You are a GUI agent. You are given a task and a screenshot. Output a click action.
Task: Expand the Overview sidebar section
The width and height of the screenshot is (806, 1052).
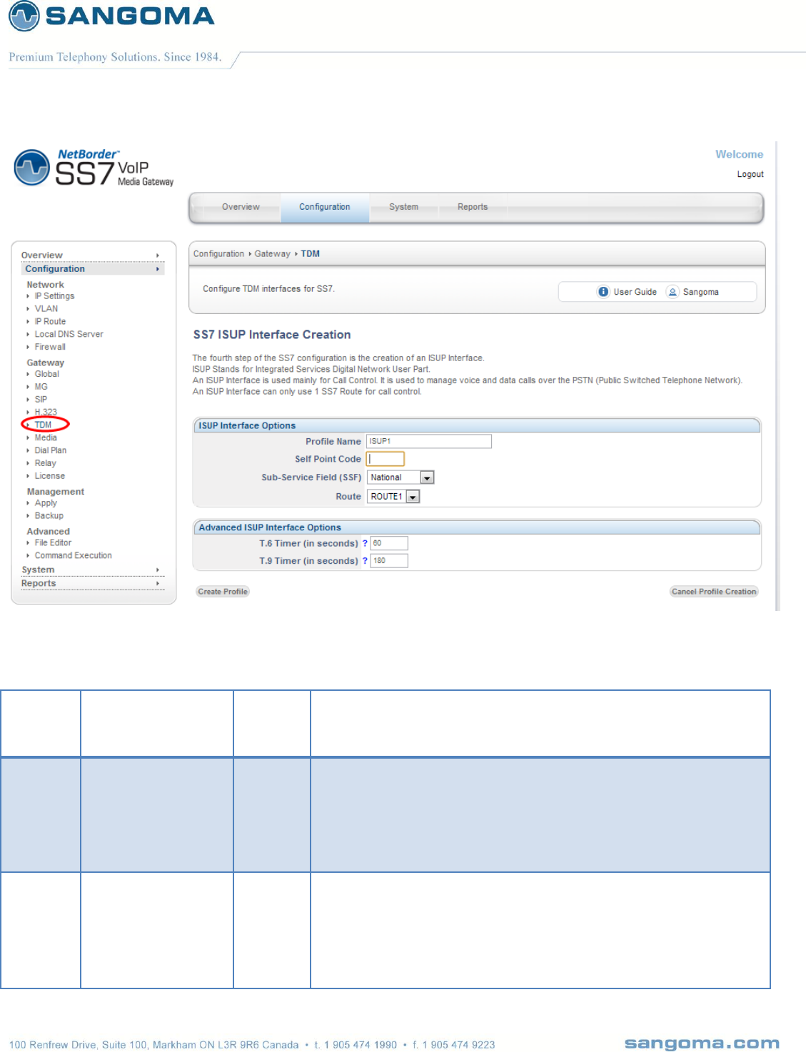pos(91,255)
